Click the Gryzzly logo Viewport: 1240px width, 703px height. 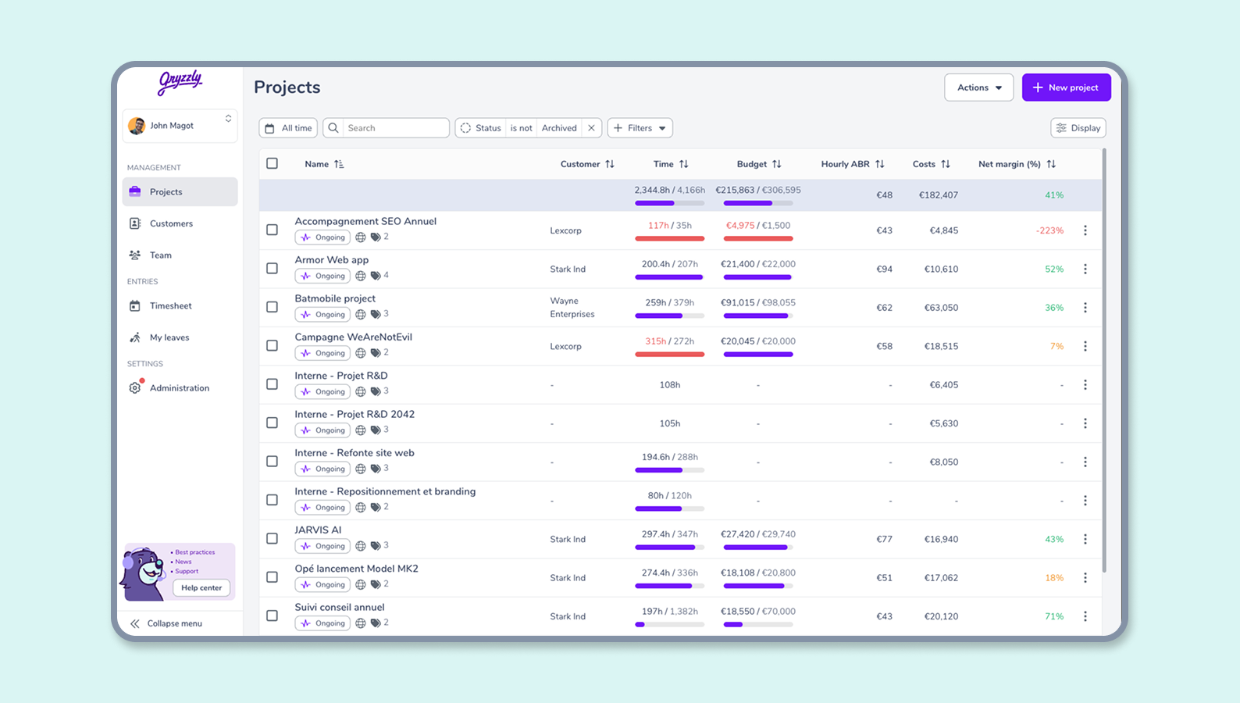180,81
